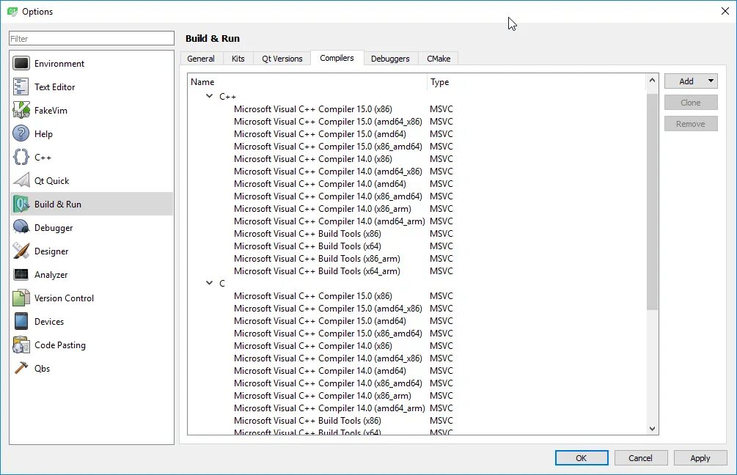
Task: Select C++ group's Compiler 14.0 (x86_arm)
Action: pyautogui.click(x=323, y=209)
